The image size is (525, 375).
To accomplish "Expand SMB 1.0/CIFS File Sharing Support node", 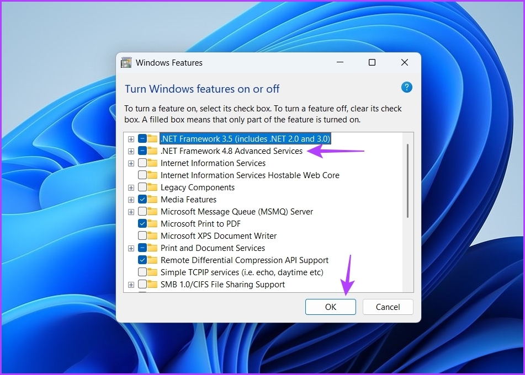I will (131, 285).
